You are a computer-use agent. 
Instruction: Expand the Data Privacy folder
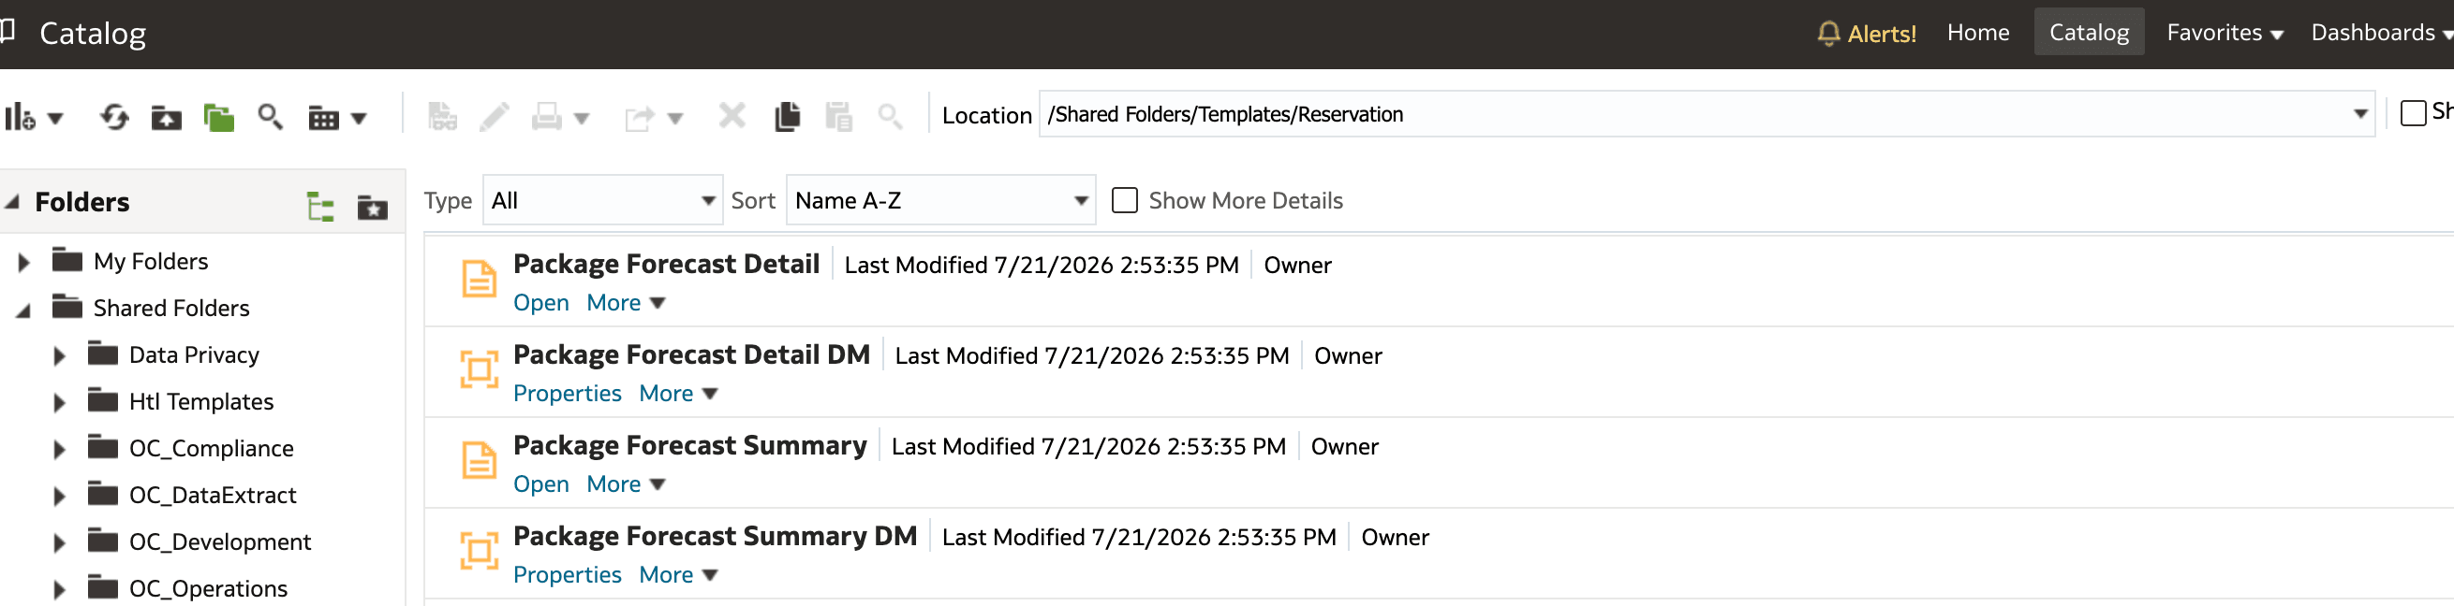59,355
